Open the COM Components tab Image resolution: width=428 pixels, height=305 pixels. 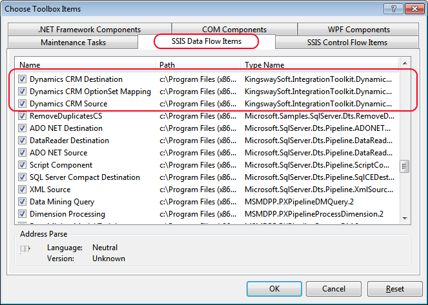pyautogui.click(x=234, y=30)
